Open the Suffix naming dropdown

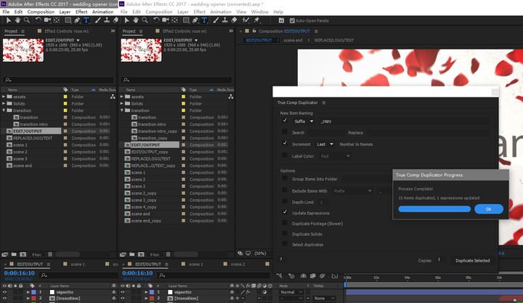pyautogui.click(x=304, y=121)
